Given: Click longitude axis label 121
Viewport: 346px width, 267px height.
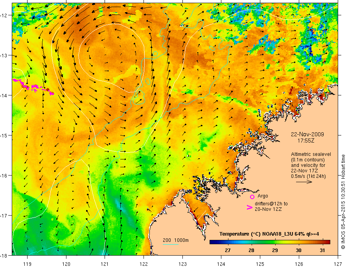Looking at the screenshot, I should coord(105,264).
